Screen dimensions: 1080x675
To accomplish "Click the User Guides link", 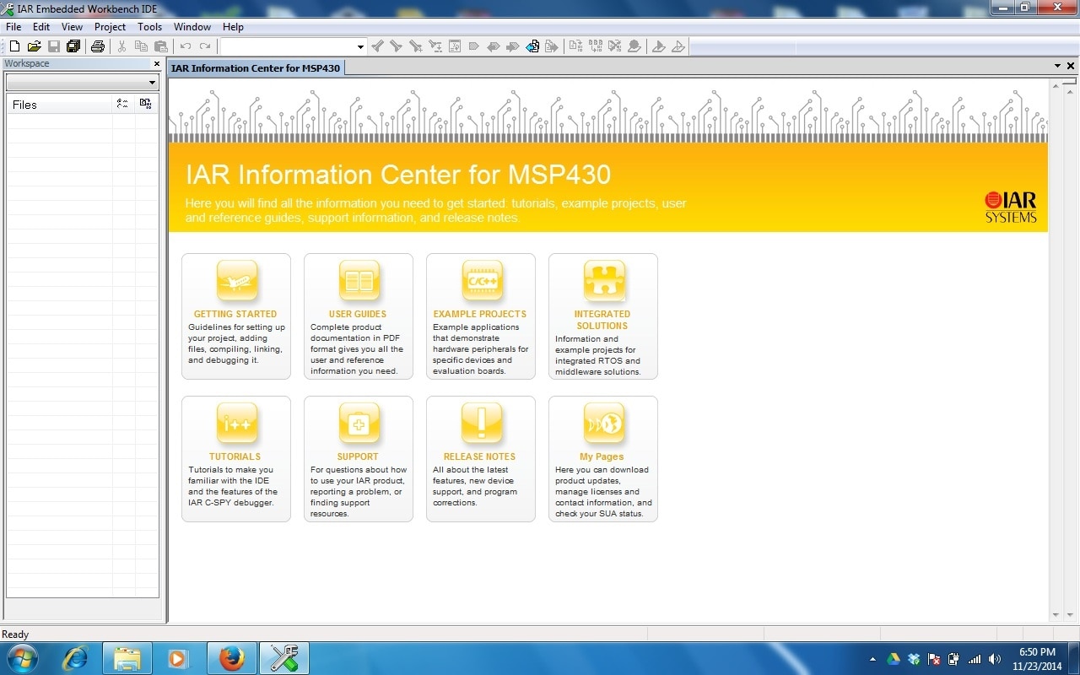I will coord(358,314).
